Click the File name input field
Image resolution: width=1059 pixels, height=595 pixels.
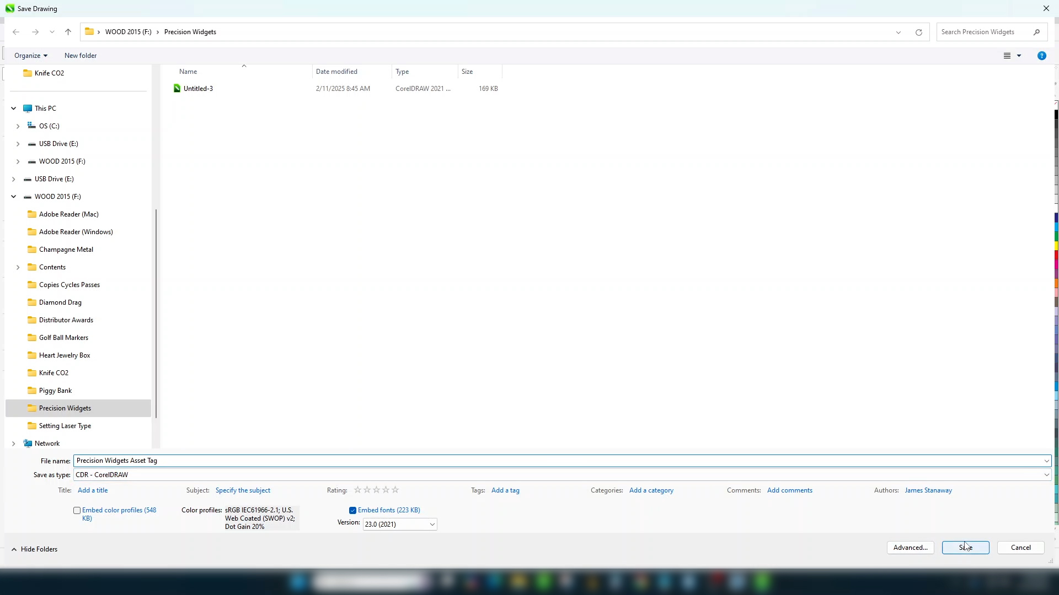point(552,461)
